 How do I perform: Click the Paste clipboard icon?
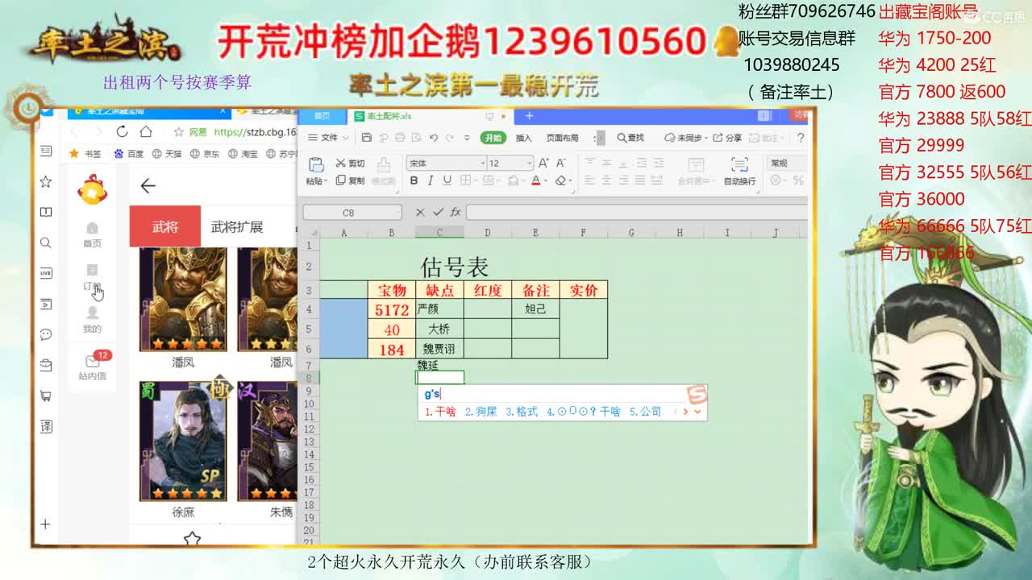point(316,164)
